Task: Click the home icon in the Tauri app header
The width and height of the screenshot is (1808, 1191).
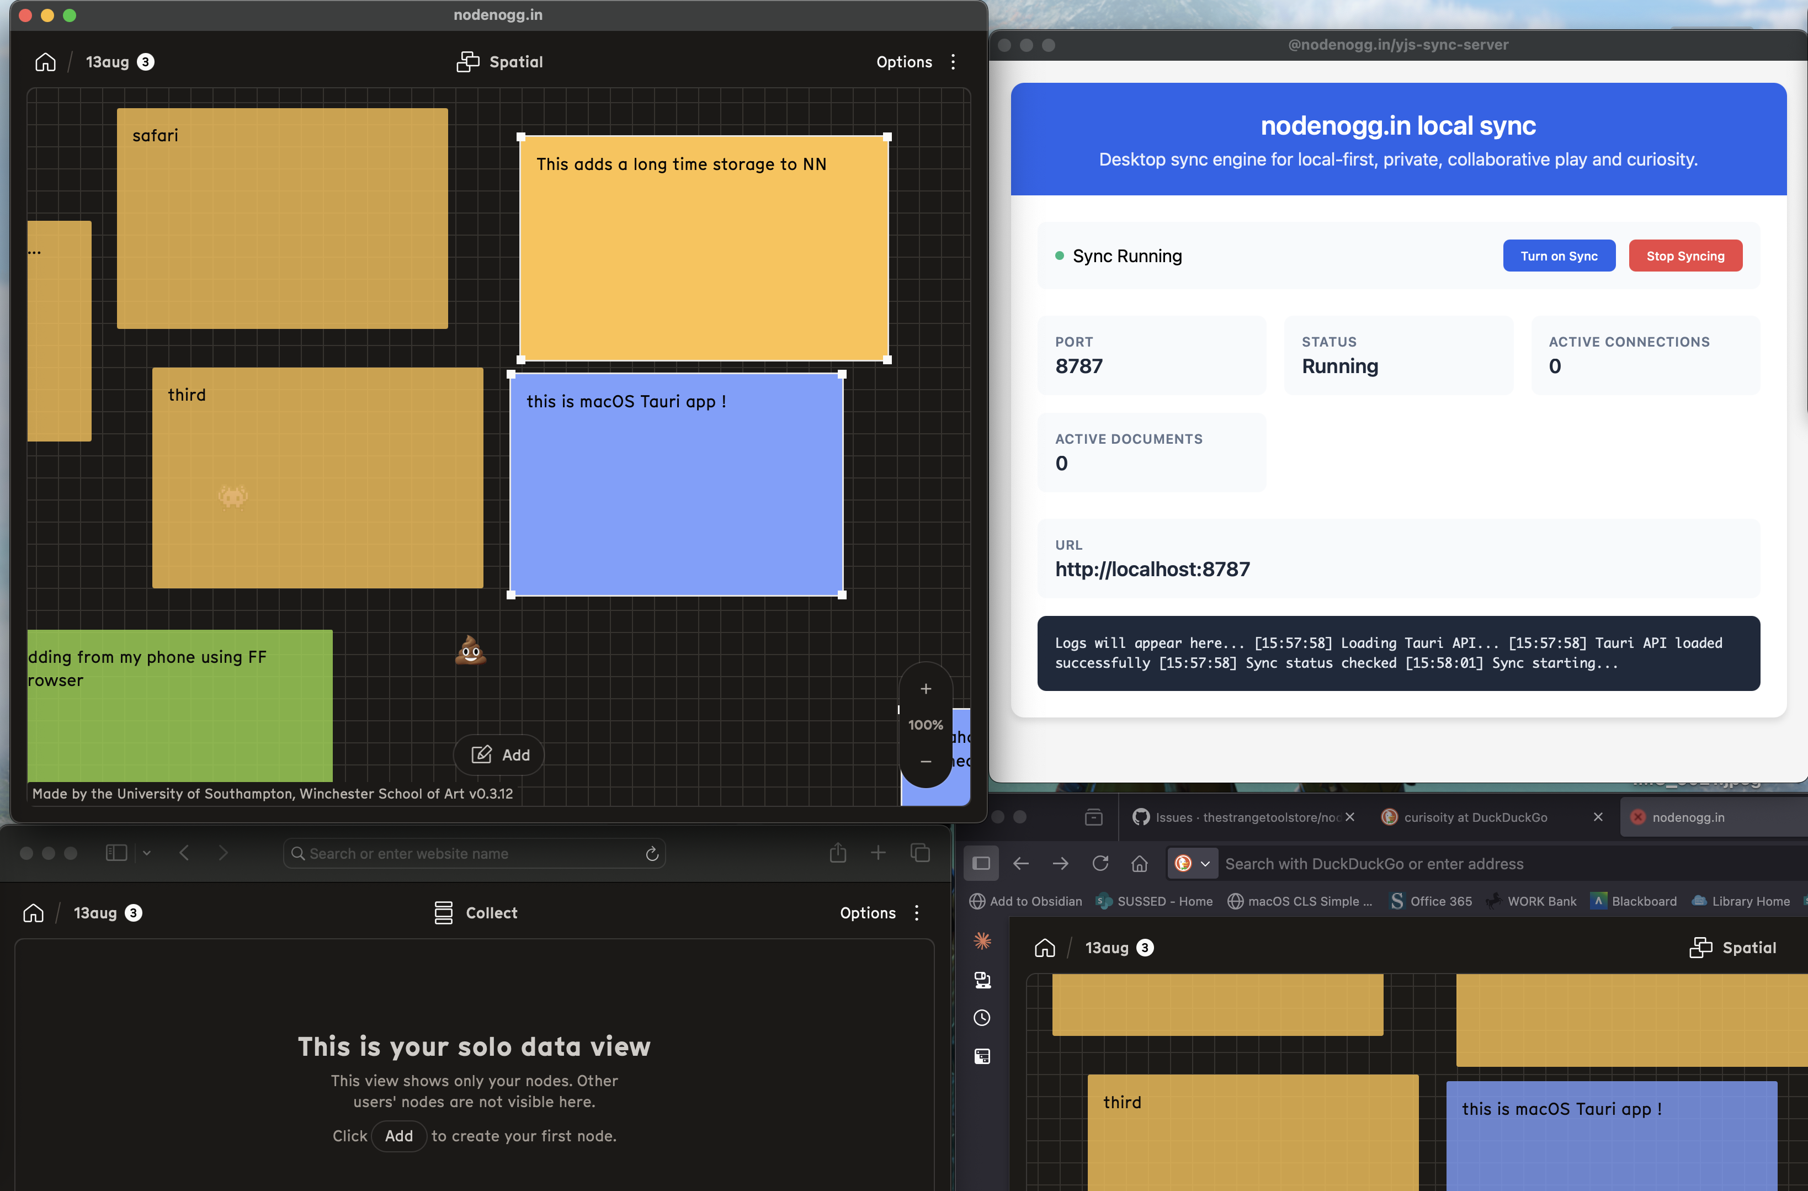Action: 46,61
